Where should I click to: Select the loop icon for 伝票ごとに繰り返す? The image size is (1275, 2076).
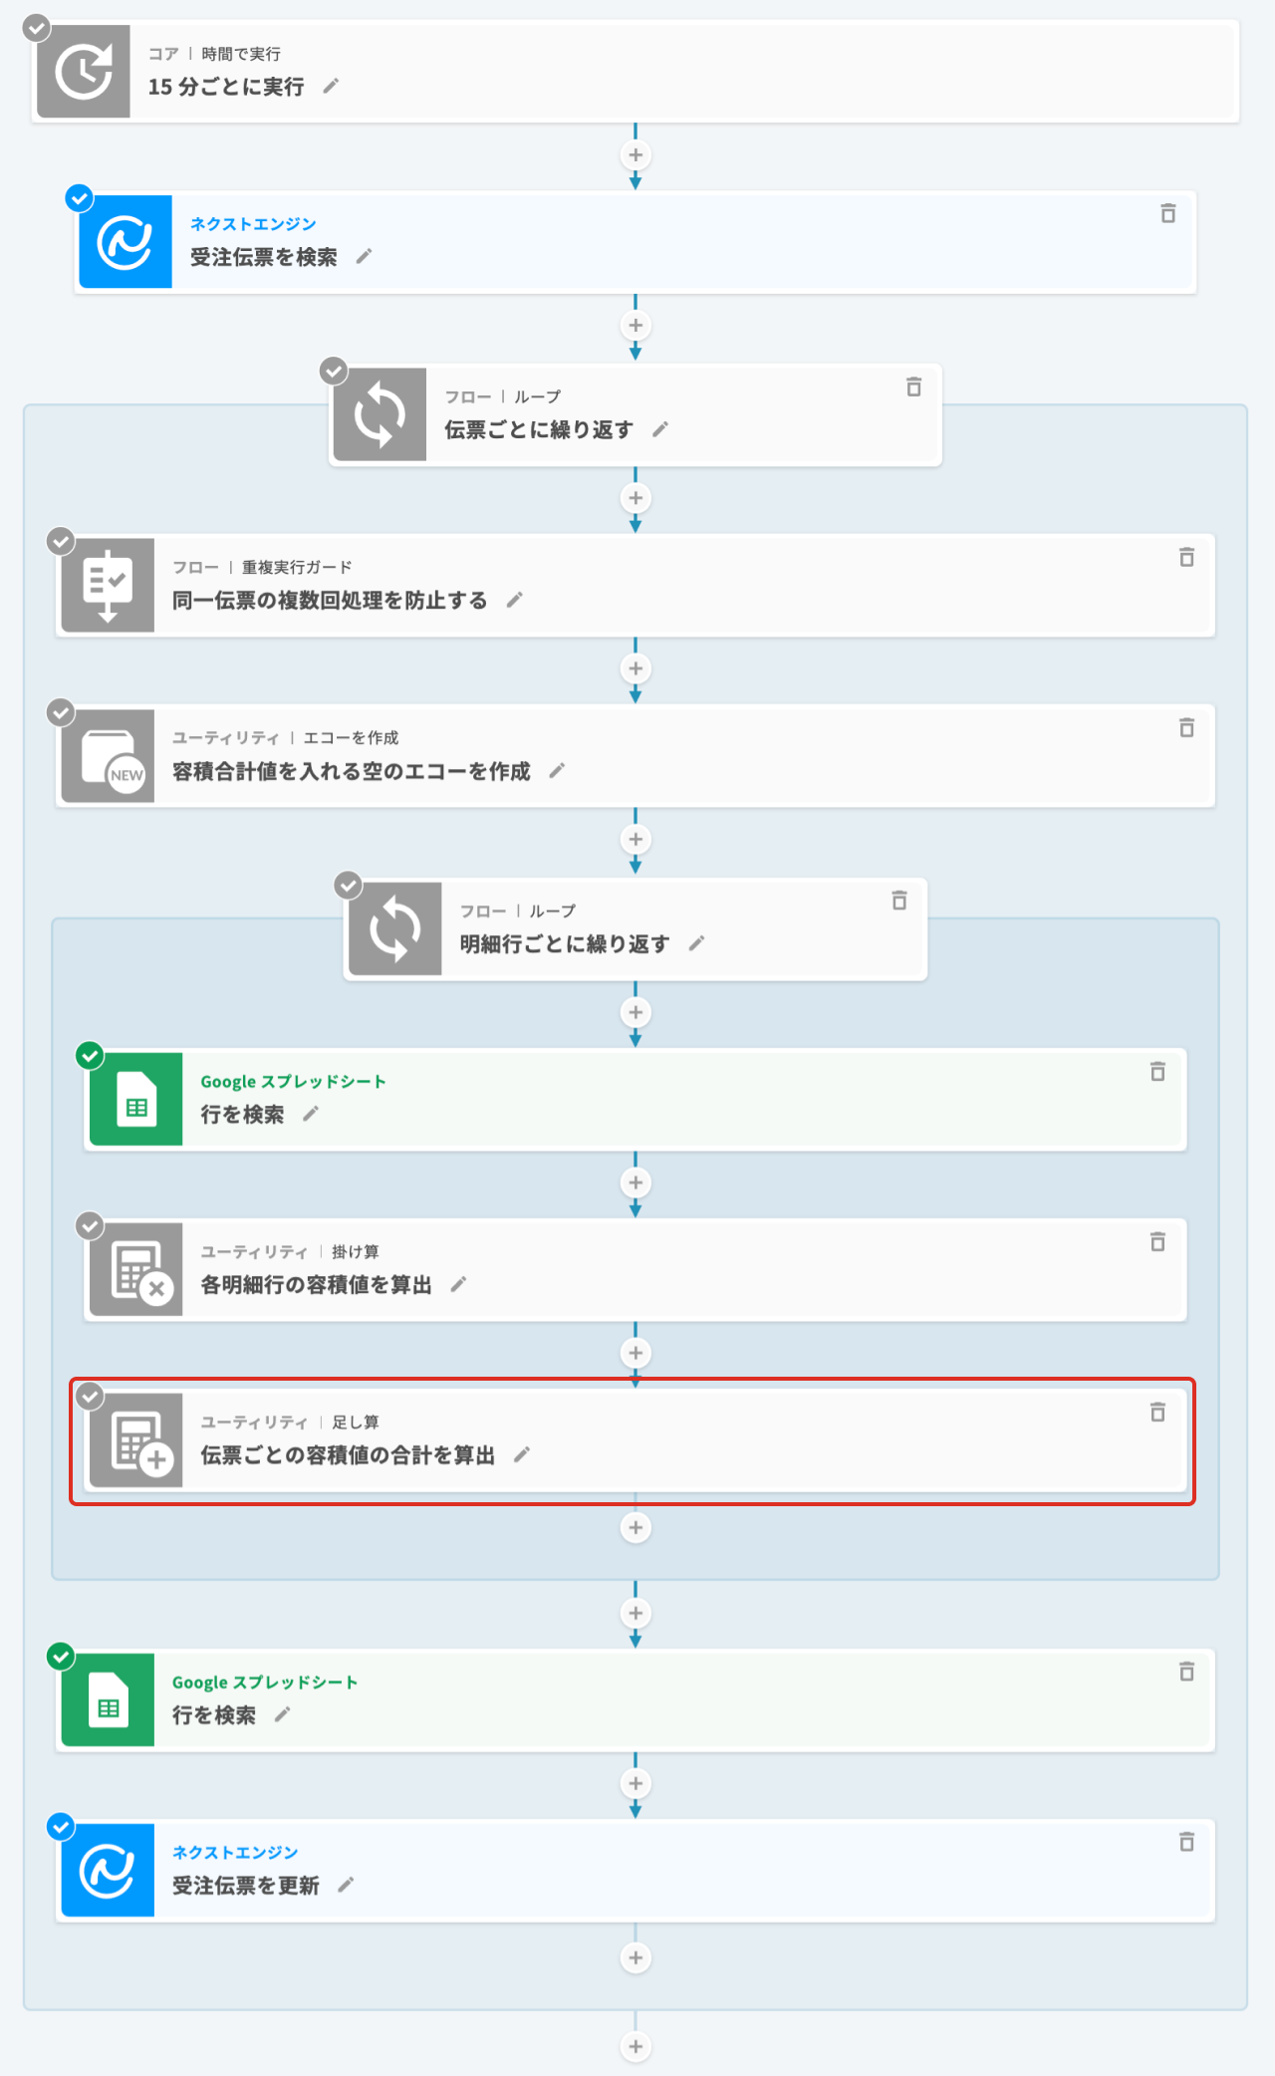click(380, 414)
